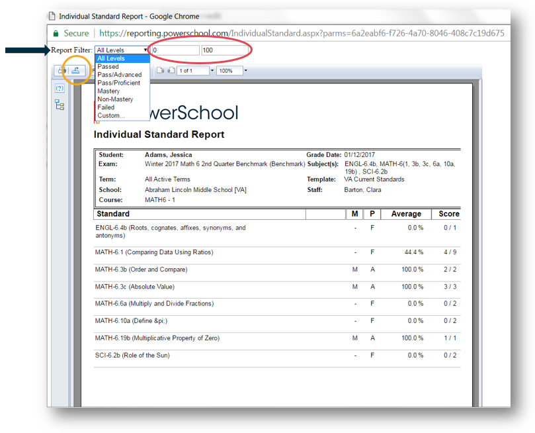Toggle the group tree icon
The width and height of the screenshot is (535, 433).
[x=60, y=105]
